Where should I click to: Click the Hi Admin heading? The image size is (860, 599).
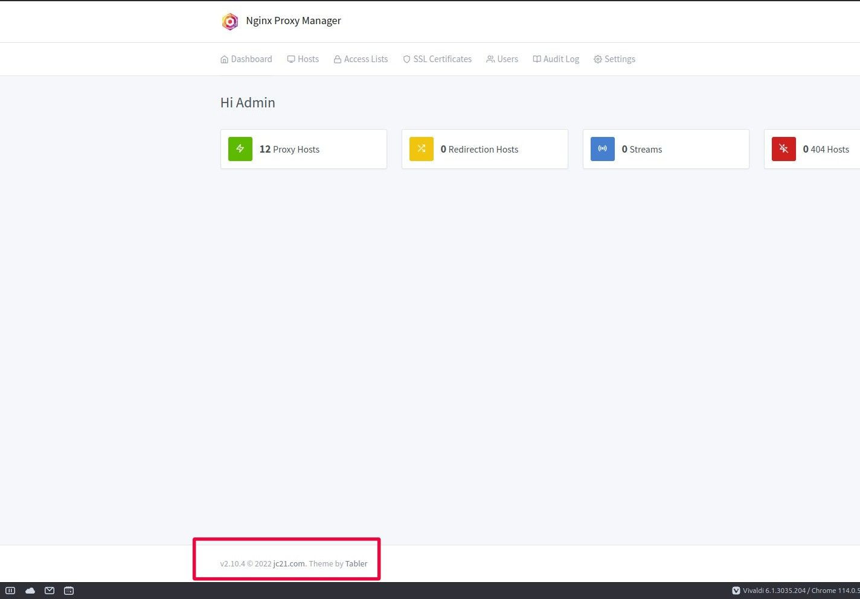[248, 103]
